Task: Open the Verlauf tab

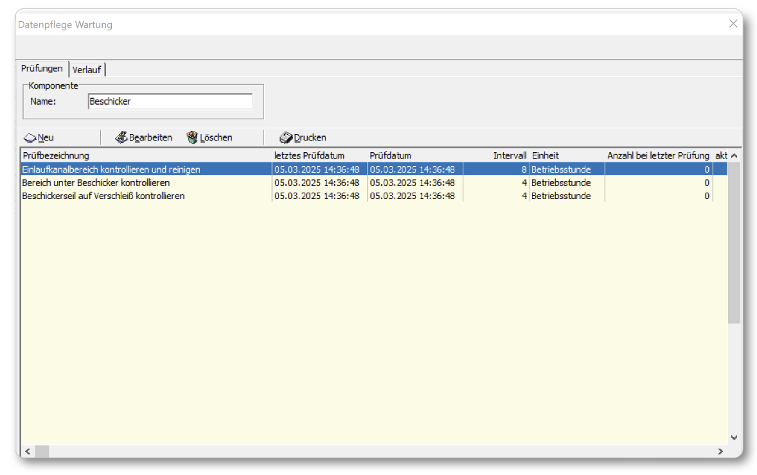Action: pyautogui.click(x=87, y=70)
